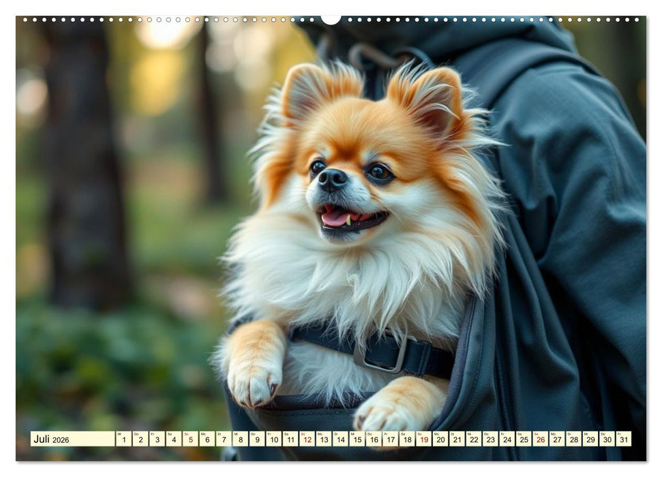Click date 10 in the strip

274,440
